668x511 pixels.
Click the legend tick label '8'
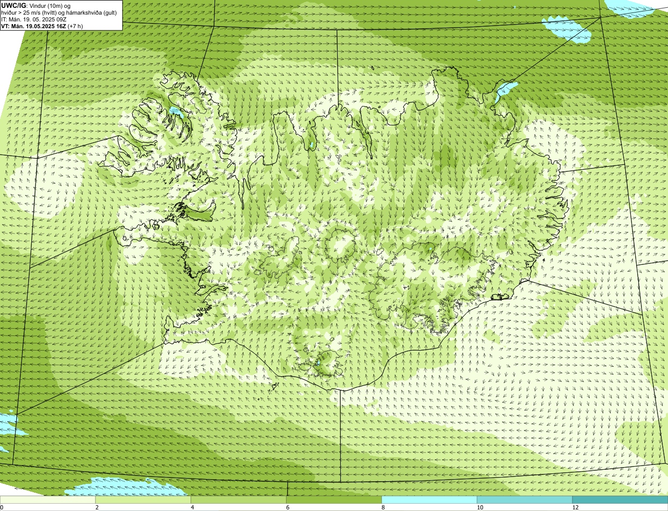click(383, 507)
